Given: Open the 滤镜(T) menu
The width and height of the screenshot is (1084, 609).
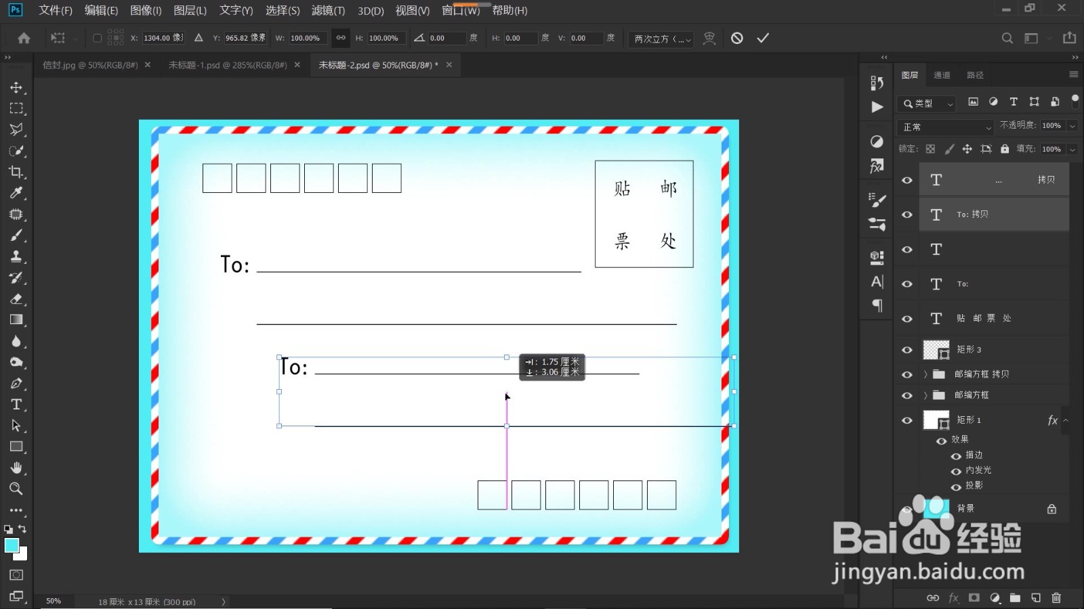Looking at the screenshot, I should [x=328, y=10].
